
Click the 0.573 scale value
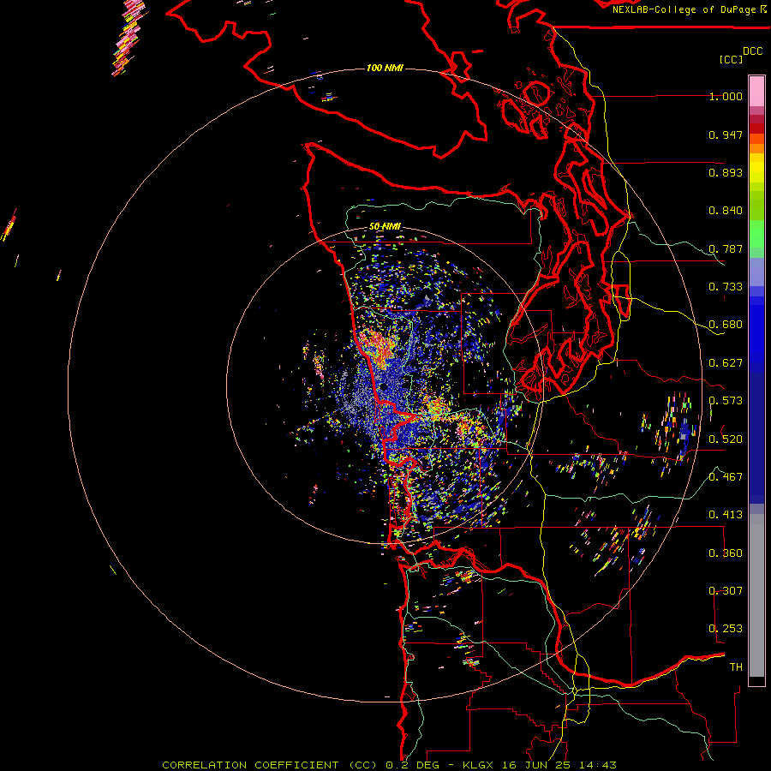(x=726, y=401)
